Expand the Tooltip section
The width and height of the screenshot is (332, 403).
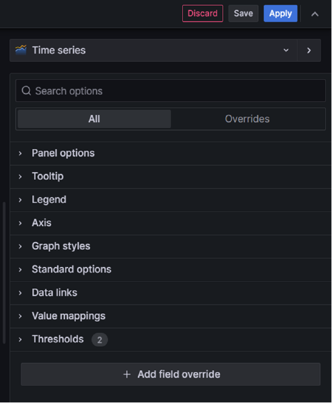pos(170,177)
